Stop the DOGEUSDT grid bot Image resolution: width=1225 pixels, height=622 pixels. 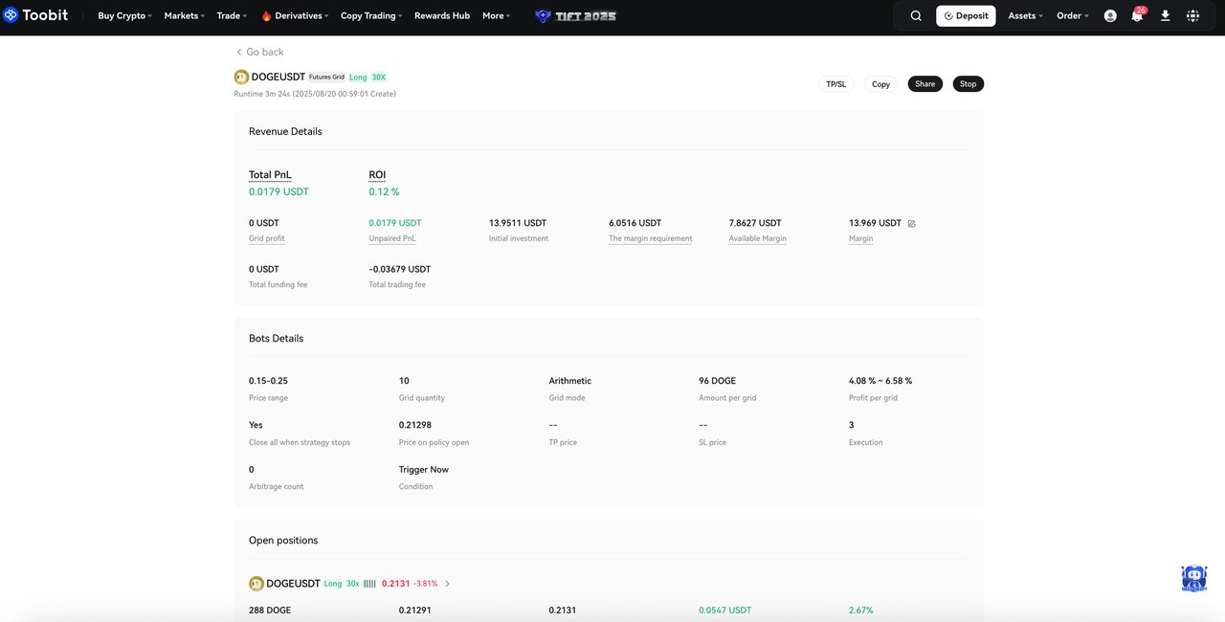968,84
